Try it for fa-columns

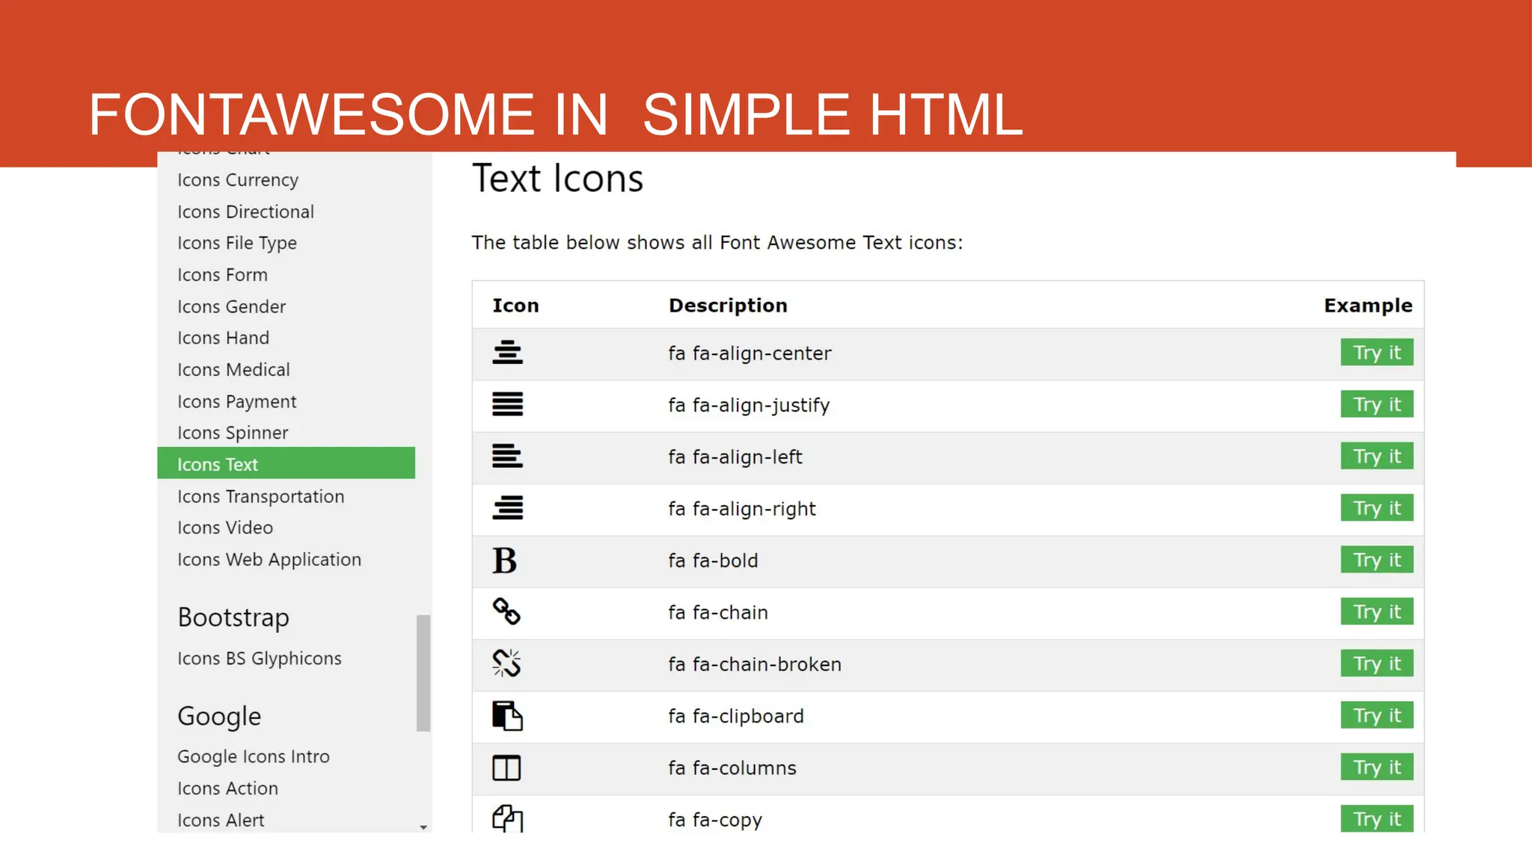pos(1377,767)
